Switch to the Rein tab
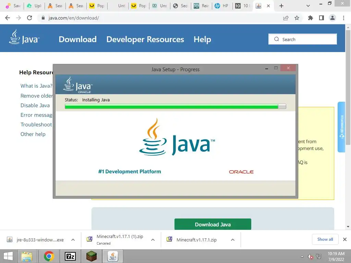351x263 pixels. pos(202,6)
